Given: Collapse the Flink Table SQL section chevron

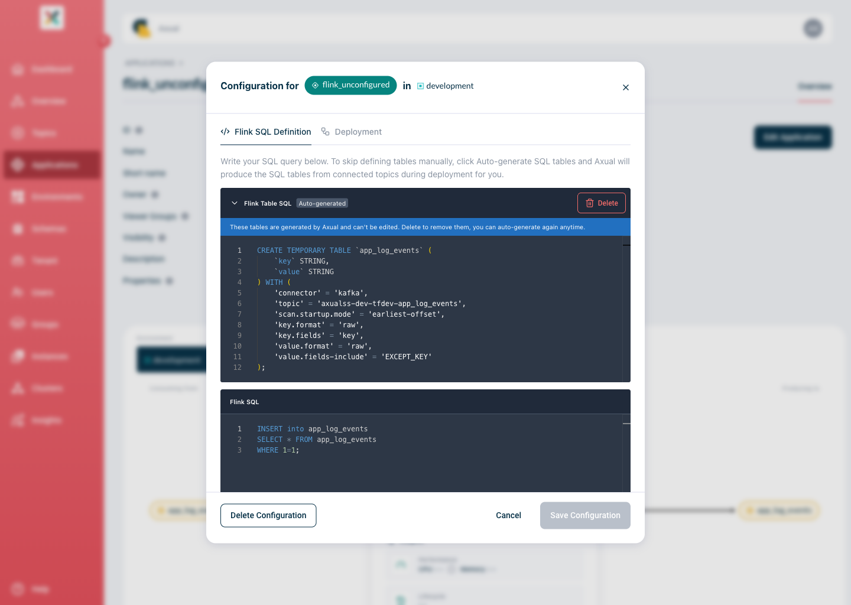Looking at the screenshot, I should pos(235,203).
